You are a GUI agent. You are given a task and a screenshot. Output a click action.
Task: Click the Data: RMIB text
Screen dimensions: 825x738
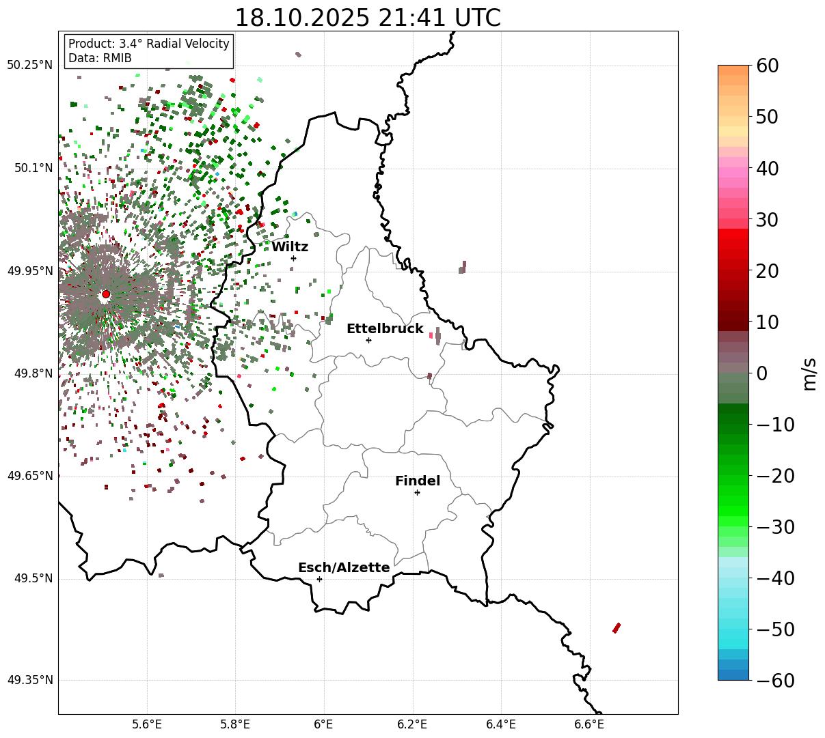(100, 59)
